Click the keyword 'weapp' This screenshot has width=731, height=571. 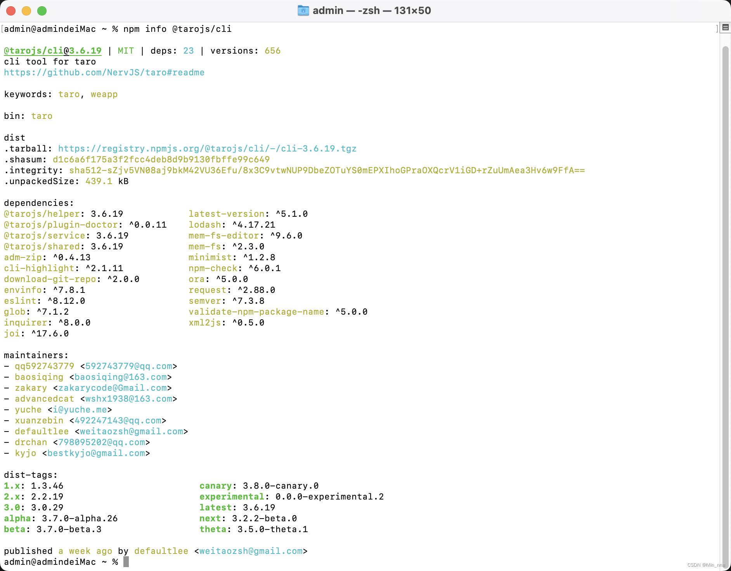click(x=104, y=94)
